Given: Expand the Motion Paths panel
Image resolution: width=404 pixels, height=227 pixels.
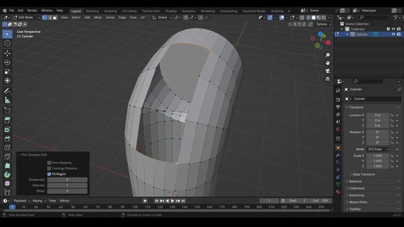Looking at the screenshot, I should [x=358, y=202].
